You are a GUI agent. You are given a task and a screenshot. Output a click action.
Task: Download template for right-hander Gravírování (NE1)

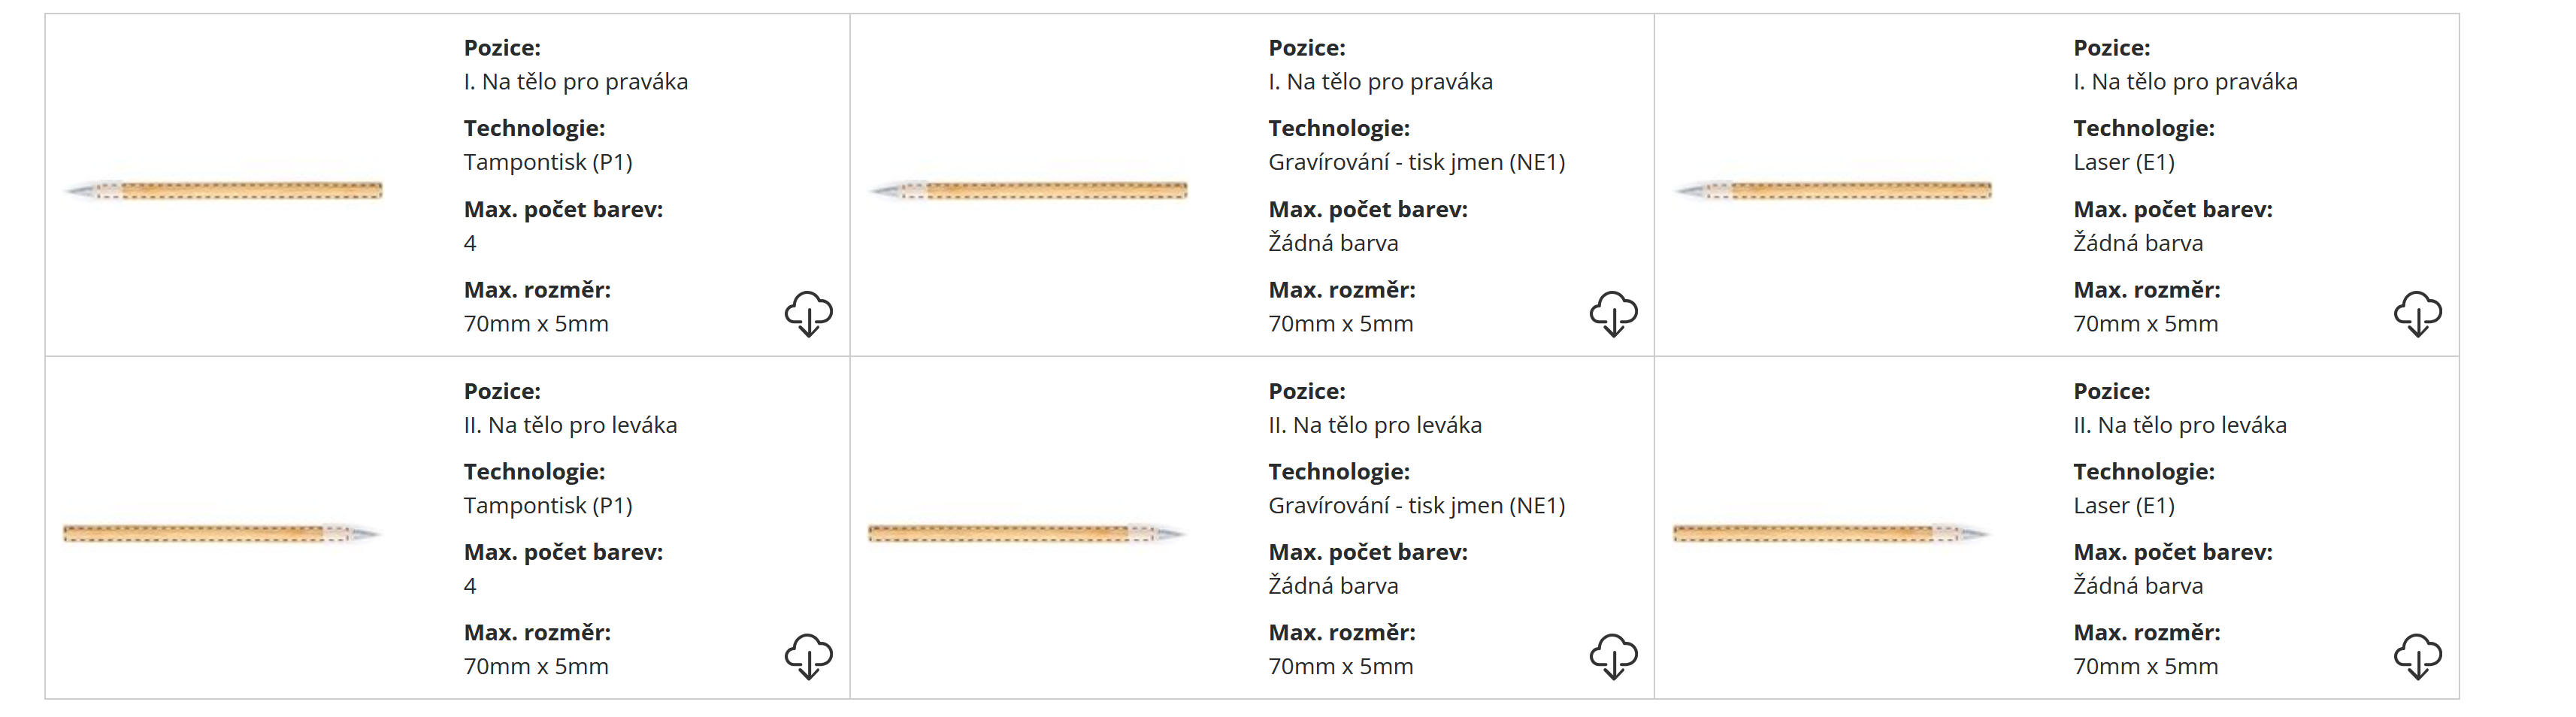1613,314
